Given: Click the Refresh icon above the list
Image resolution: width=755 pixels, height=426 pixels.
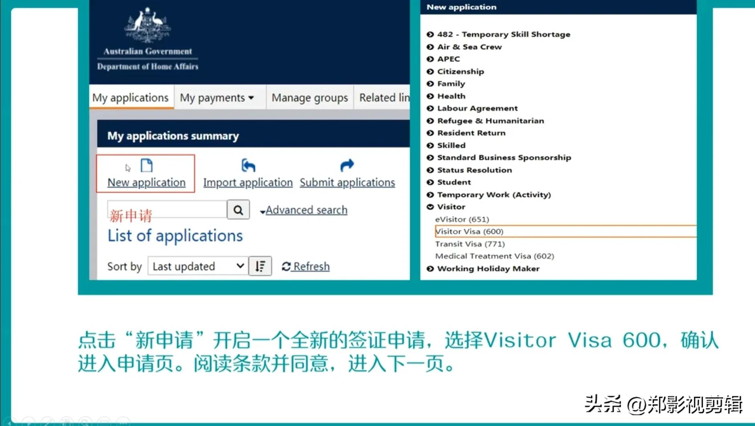Looking at the screenshot, I should tap(286, 266).
